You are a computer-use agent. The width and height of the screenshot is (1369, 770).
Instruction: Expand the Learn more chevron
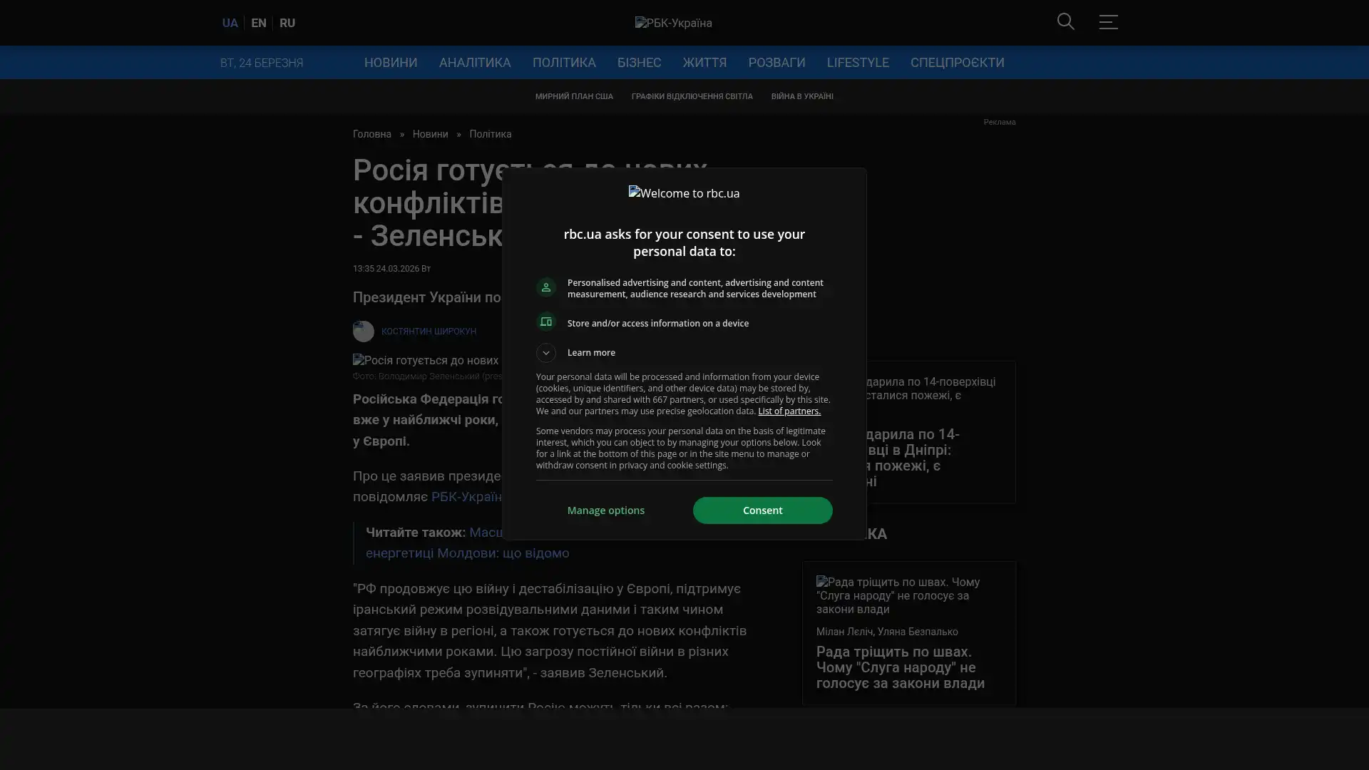[546, 353]
